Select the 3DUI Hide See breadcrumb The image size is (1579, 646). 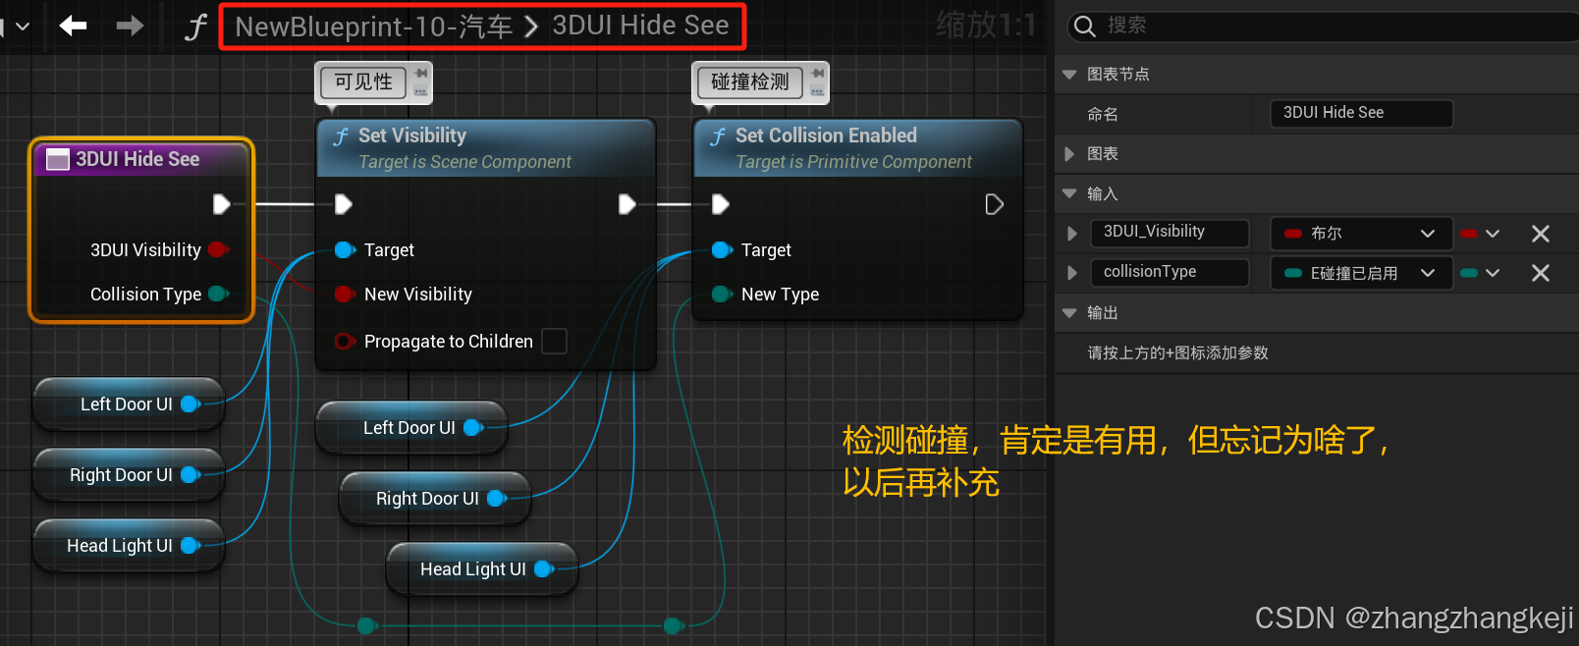[x=640, y=26]
